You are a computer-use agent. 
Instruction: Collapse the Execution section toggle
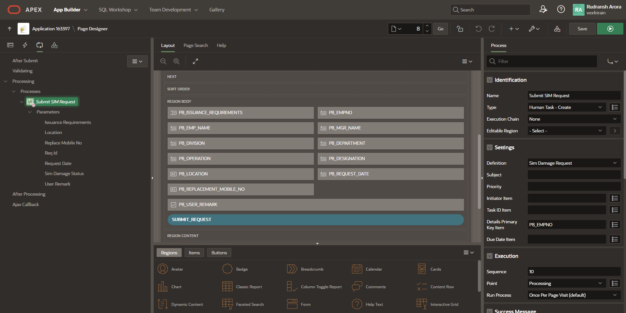click(489, 256)
